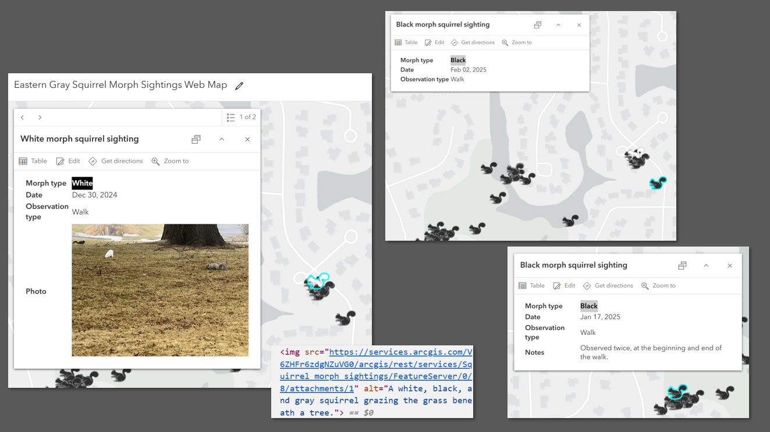Activate Zoom to in White morph popup
This screenshot has width=770, height=432.
coord(170,160)
